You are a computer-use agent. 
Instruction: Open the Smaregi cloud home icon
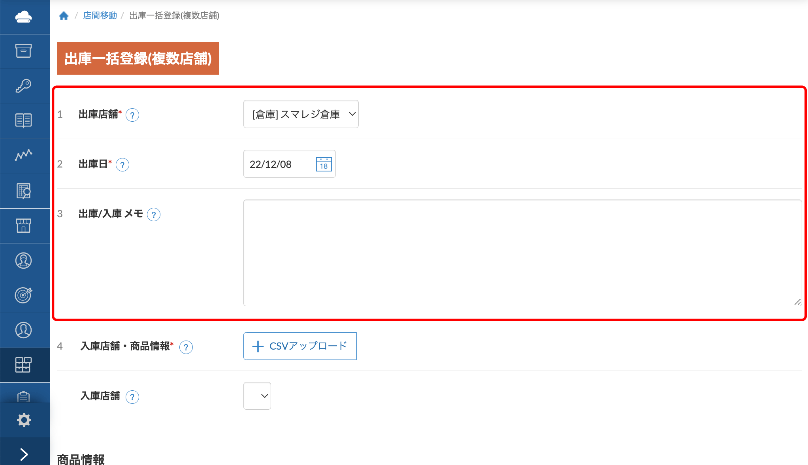tap(24, 17)
